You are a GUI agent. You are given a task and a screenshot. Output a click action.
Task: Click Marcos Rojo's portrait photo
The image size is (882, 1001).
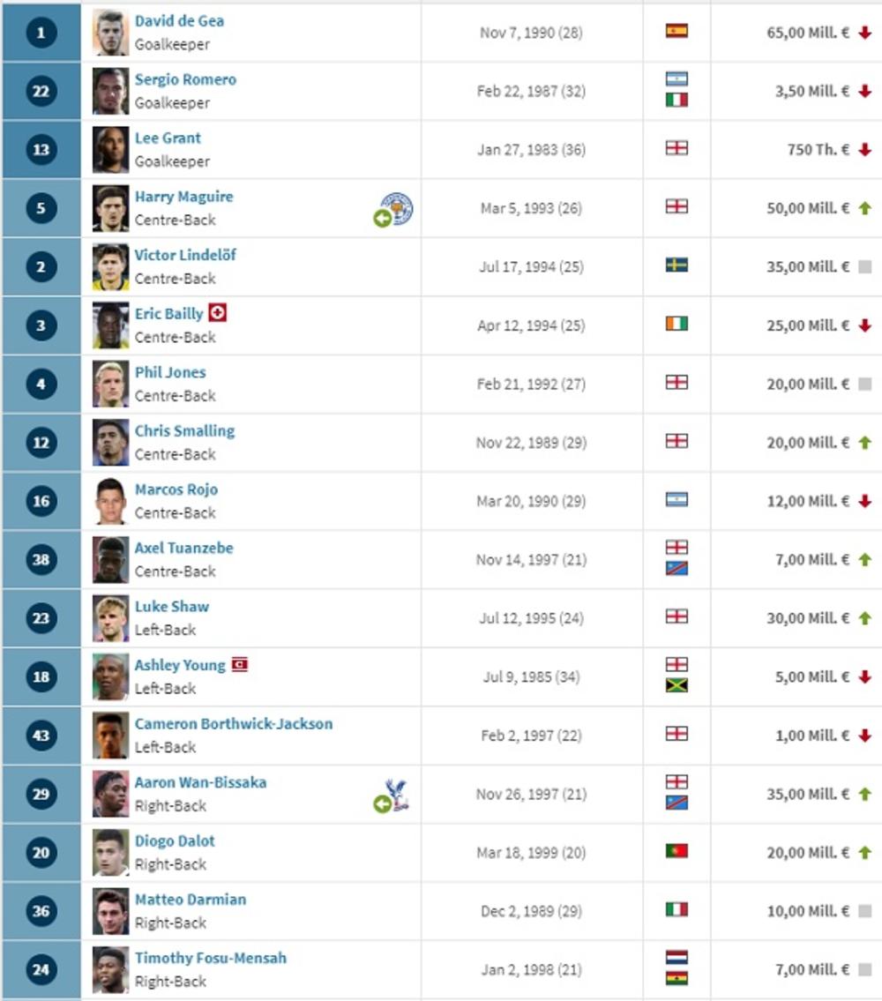tap(110, 501)
